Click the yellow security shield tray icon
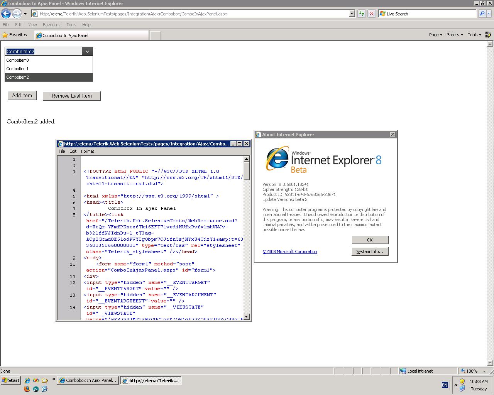Screen dimensions: 494x395 click(462, 381)
